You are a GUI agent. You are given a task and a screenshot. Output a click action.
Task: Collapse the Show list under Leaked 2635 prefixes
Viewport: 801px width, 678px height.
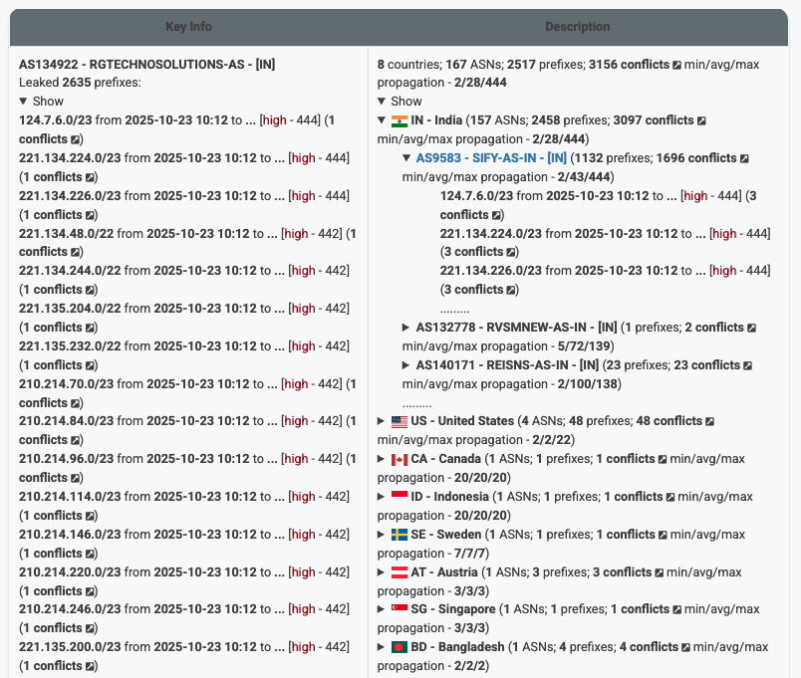(23, 102)
